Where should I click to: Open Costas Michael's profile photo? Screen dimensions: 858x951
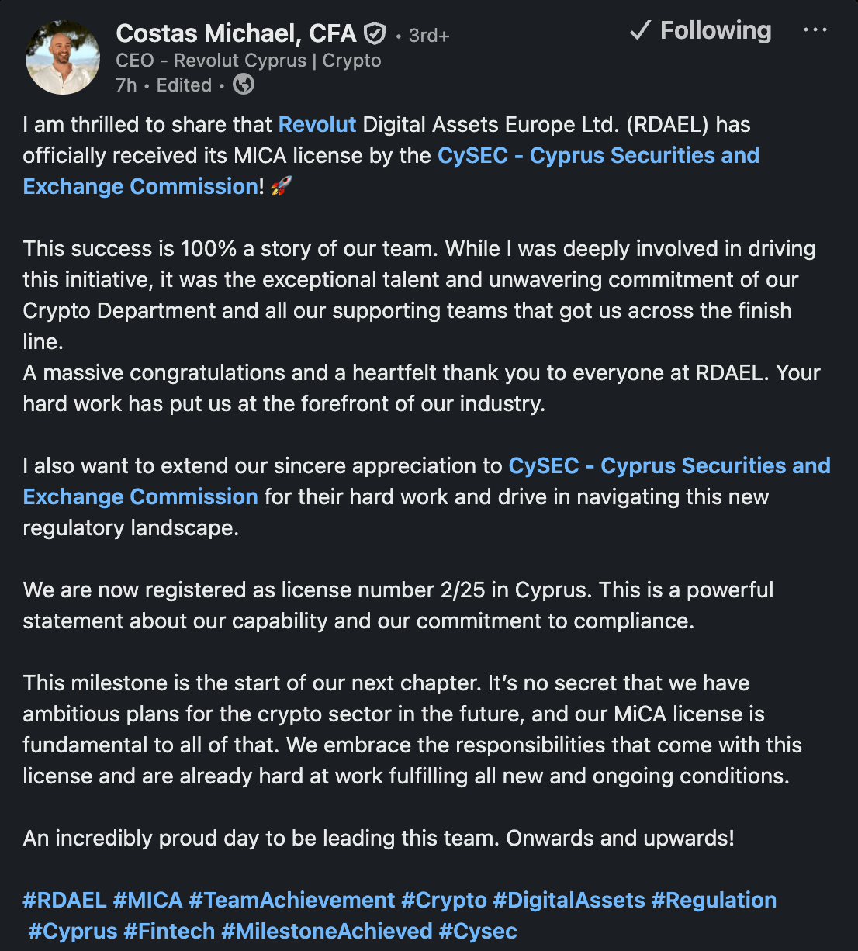(63, 58)
